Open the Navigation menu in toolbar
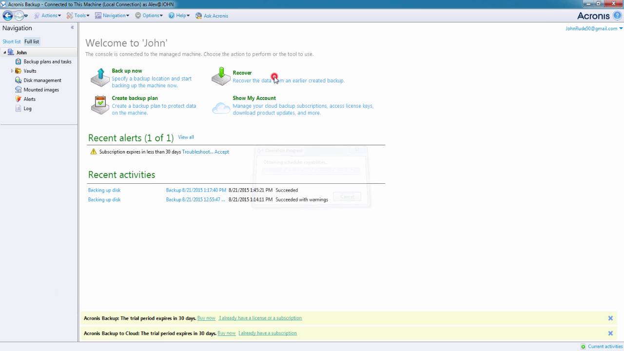The image size is (624, 351). coord(112,16)
